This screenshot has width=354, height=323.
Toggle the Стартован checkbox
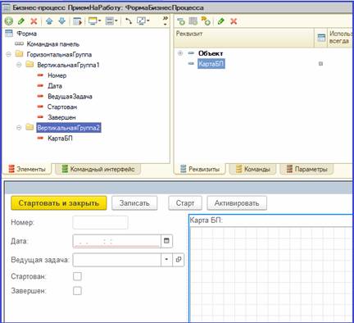(77, 276)
